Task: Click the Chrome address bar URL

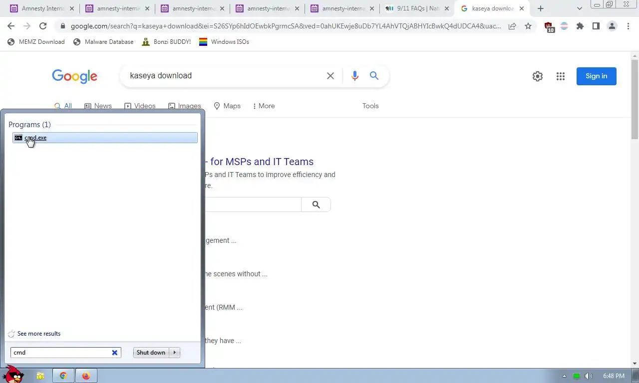Action: (x=286, y=26)
